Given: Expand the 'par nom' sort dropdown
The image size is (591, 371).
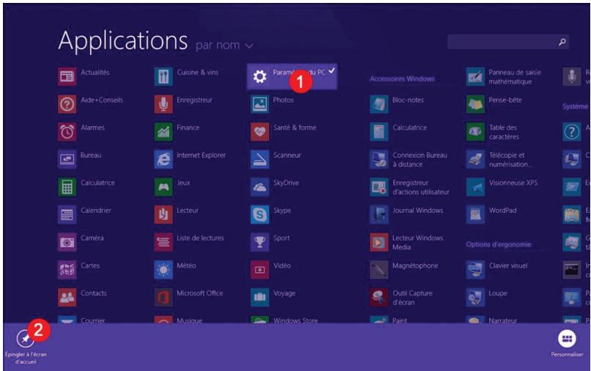Looking at the screenshot, I should click(224, 45).
